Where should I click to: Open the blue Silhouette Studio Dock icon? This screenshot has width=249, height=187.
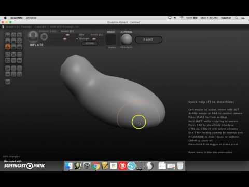131,166
